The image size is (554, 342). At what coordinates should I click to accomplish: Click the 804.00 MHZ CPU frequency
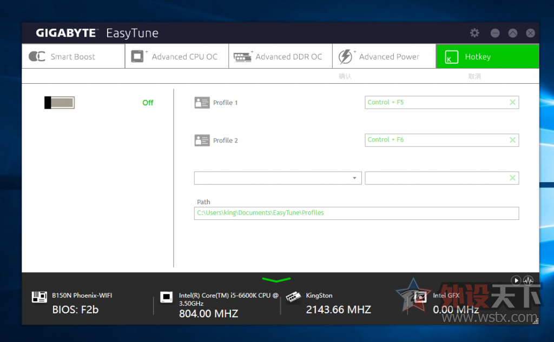(208, 313)
